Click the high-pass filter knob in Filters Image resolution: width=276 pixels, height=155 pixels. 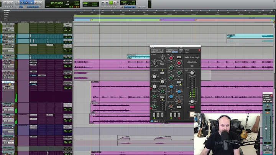[154, 63]
